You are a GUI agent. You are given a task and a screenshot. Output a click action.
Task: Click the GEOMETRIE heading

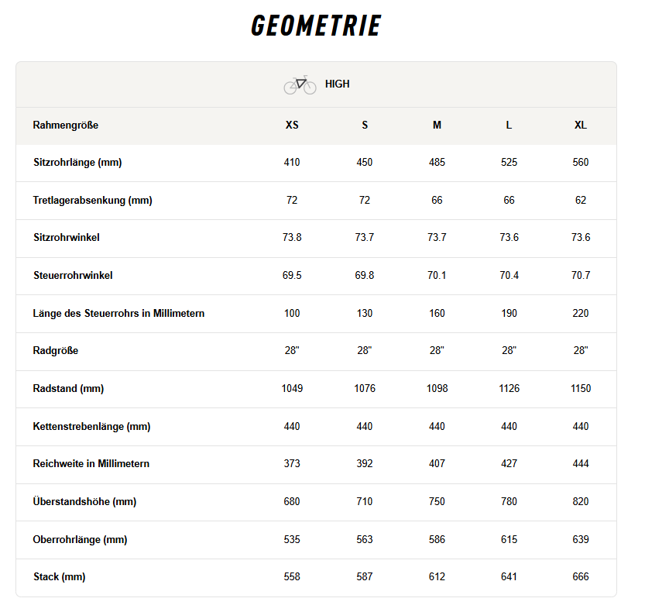[316, 26]
